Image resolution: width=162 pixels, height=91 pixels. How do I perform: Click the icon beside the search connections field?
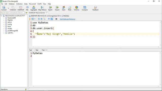[x=26, y=13]
